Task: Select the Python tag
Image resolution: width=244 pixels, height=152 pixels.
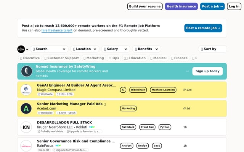Action: pyautogui.click(x=165, y=127)
